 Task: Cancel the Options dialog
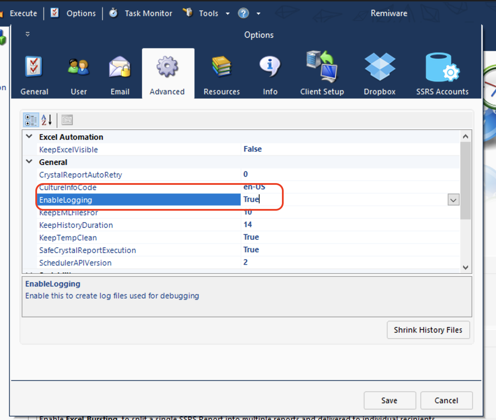[446, 400]
